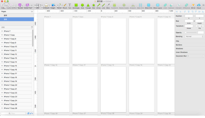
Task: Click the Symbol toolbar icon
Action: coord(20,6)
